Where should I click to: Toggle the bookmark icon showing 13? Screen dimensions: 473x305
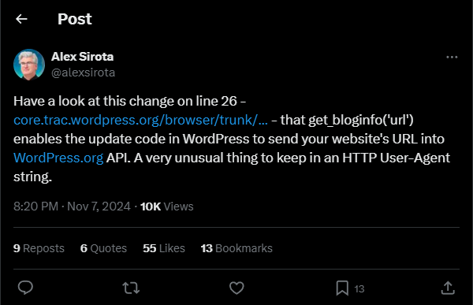pos(342,288)
